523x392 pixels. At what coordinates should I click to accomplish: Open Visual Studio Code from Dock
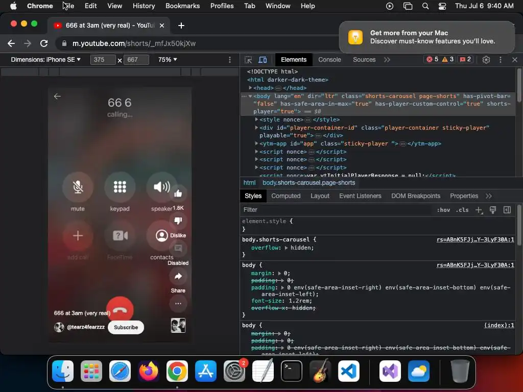[348, 371]
